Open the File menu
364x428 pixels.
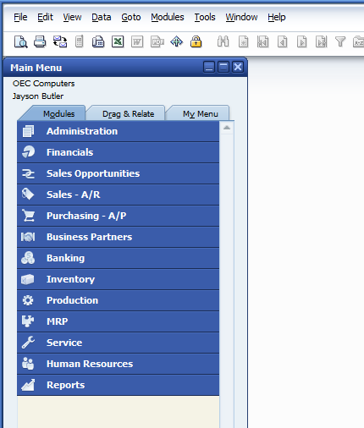pos(20,17)
